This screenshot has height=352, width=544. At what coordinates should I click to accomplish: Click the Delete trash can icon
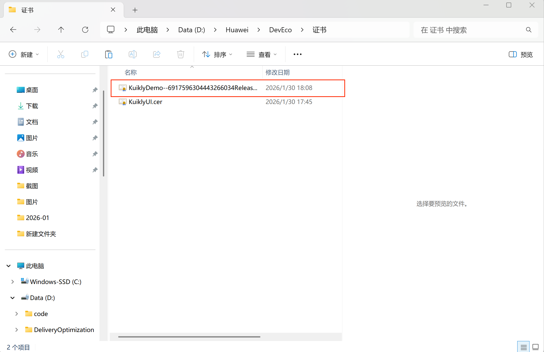(180, 54)
